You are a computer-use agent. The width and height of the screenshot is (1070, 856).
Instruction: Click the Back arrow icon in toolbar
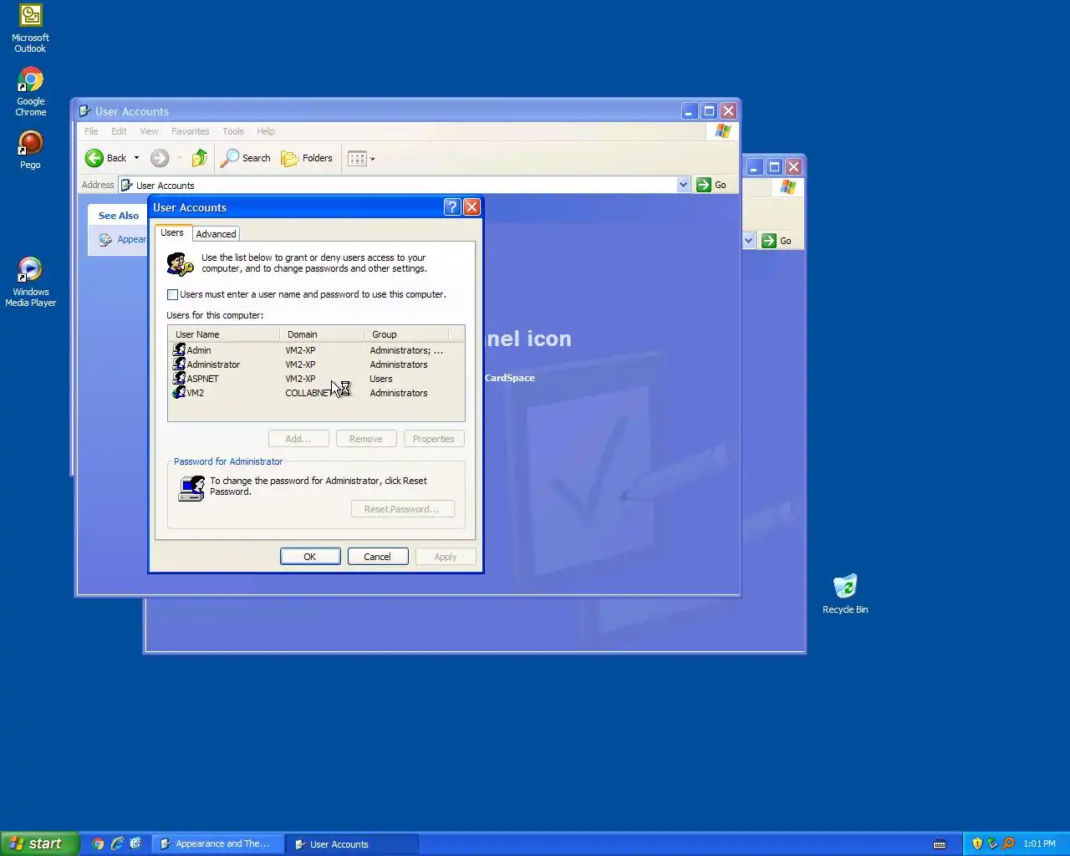pos(94,158)
